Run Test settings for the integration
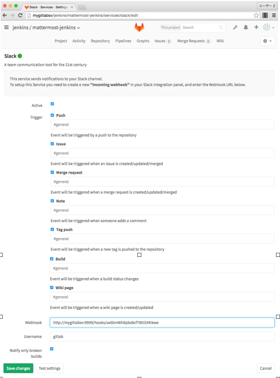This screenshot has width=280, height=378. click(50, 368)
